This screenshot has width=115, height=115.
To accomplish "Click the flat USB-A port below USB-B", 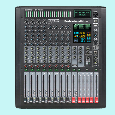I will pos(96,25).
